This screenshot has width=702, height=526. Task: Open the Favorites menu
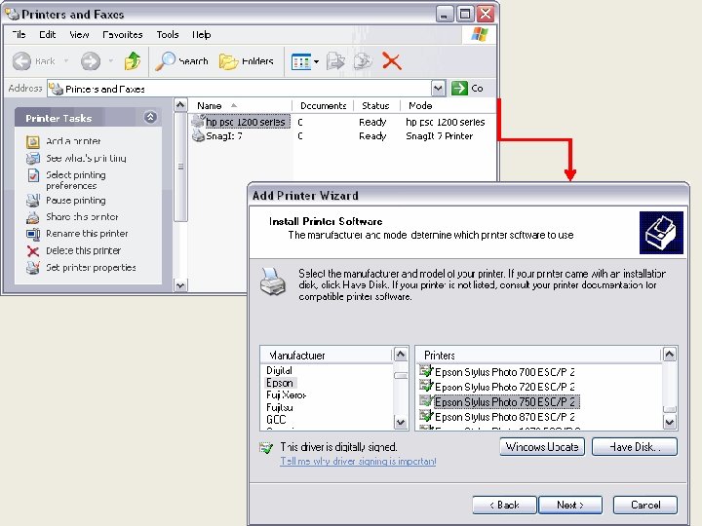click(122, 34)
